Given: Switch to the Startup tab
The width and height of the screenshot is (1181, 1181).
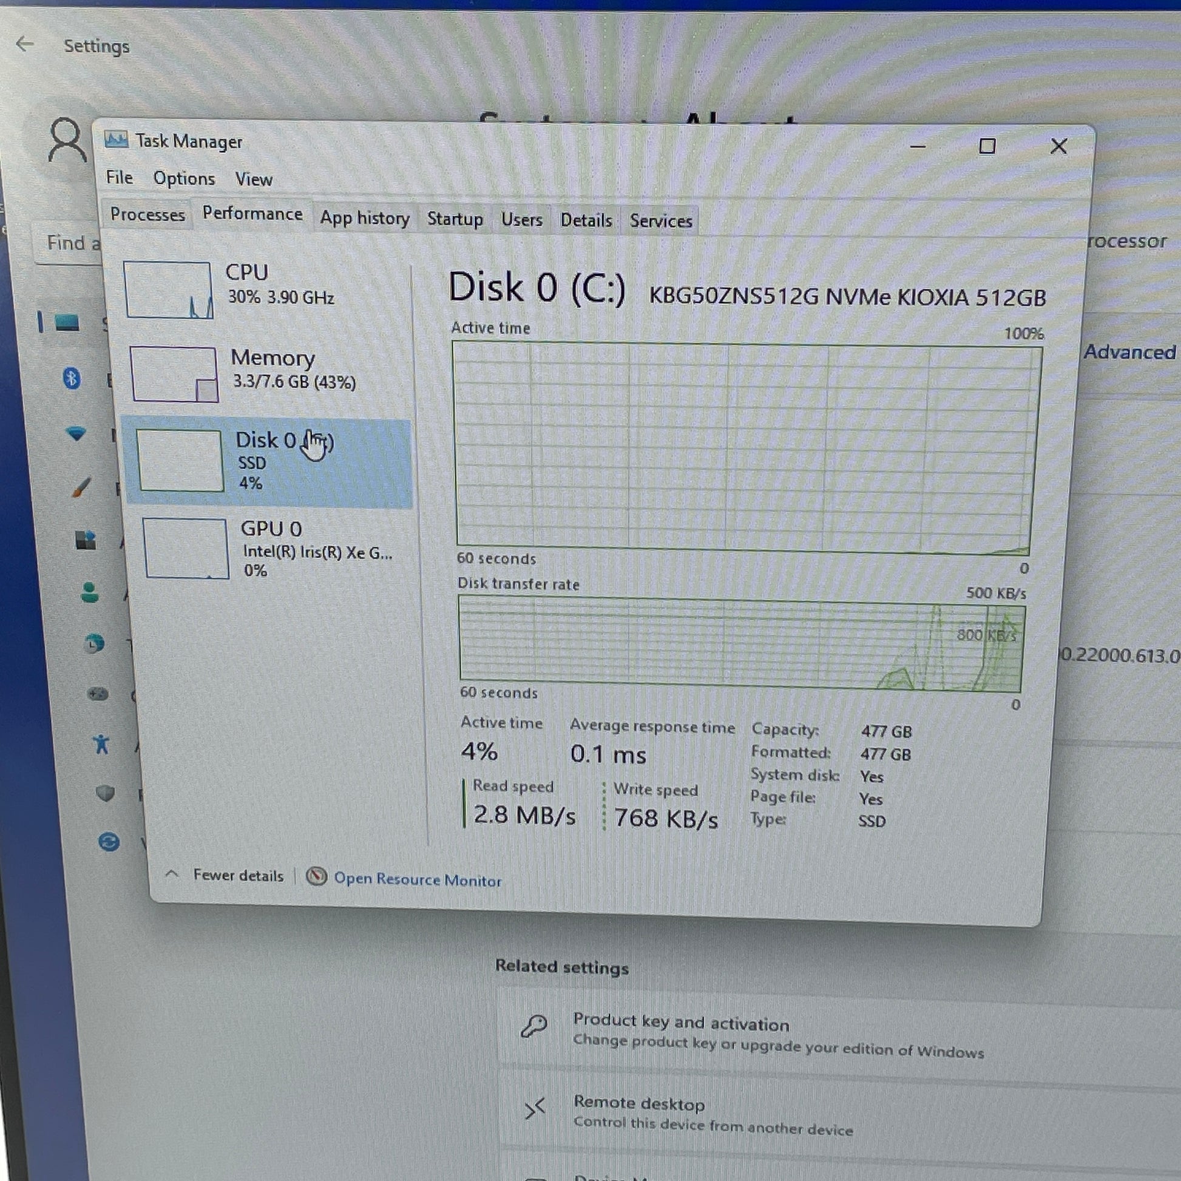Looking at the screenshot, I should tap(455, 219).
